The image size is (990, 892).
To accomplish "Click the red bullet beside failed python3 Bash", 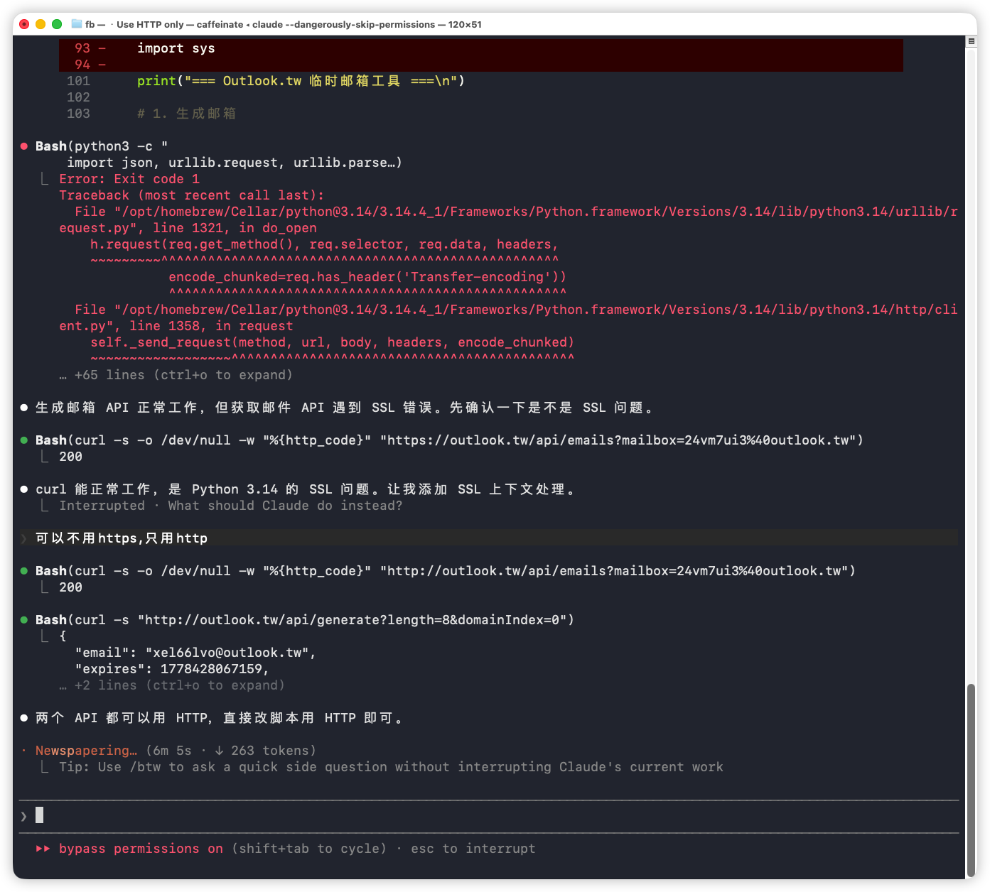I will pos(24,146).
